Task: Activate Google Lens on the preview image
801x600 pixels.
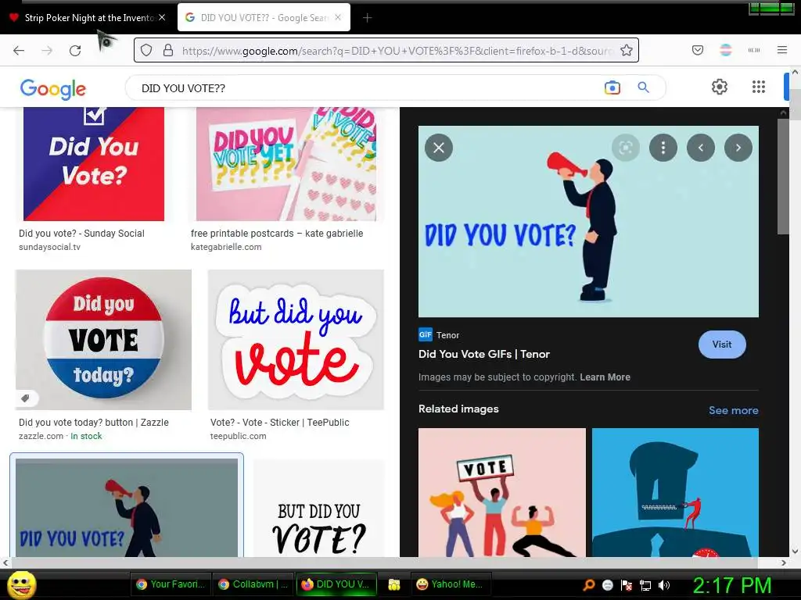Action: (x=626, y=148)
